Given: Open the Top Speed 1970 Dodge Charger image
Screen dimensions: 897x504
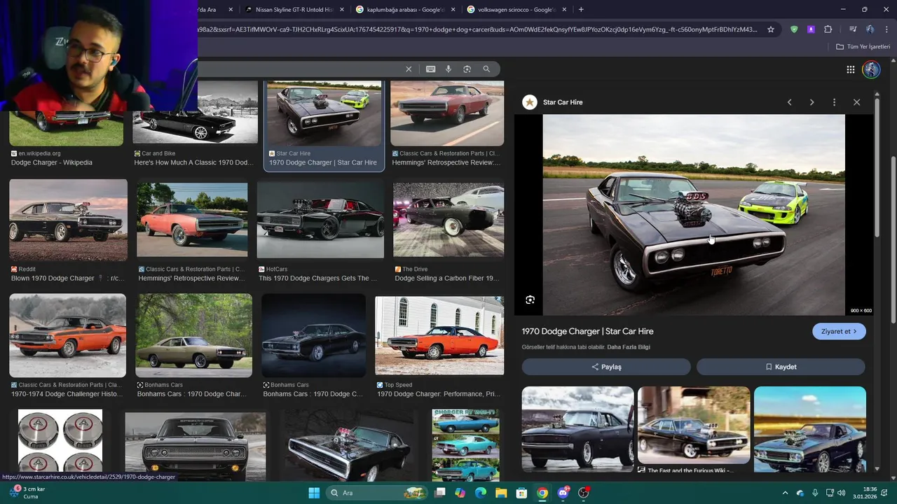Looking at the screenshot, I should (x=439, y=335).
